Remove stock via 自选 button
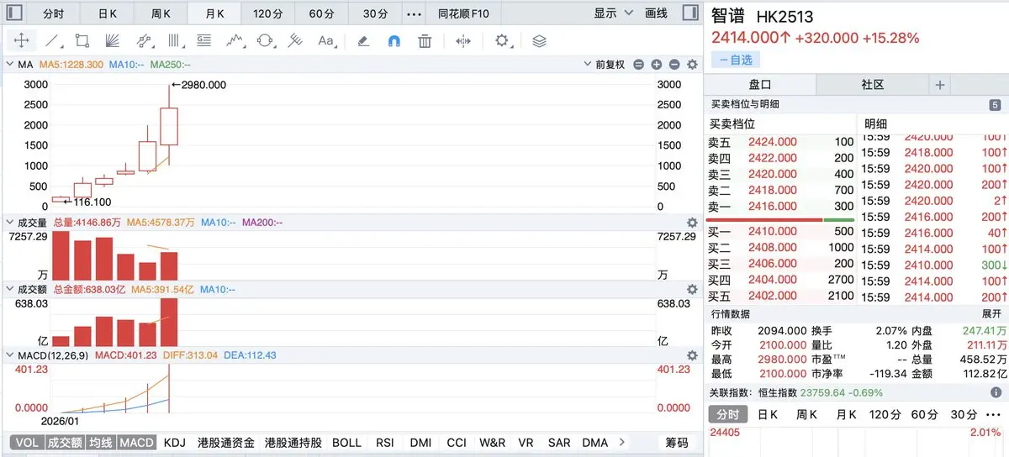The image size is (1009, 457). tap(736, 60)
